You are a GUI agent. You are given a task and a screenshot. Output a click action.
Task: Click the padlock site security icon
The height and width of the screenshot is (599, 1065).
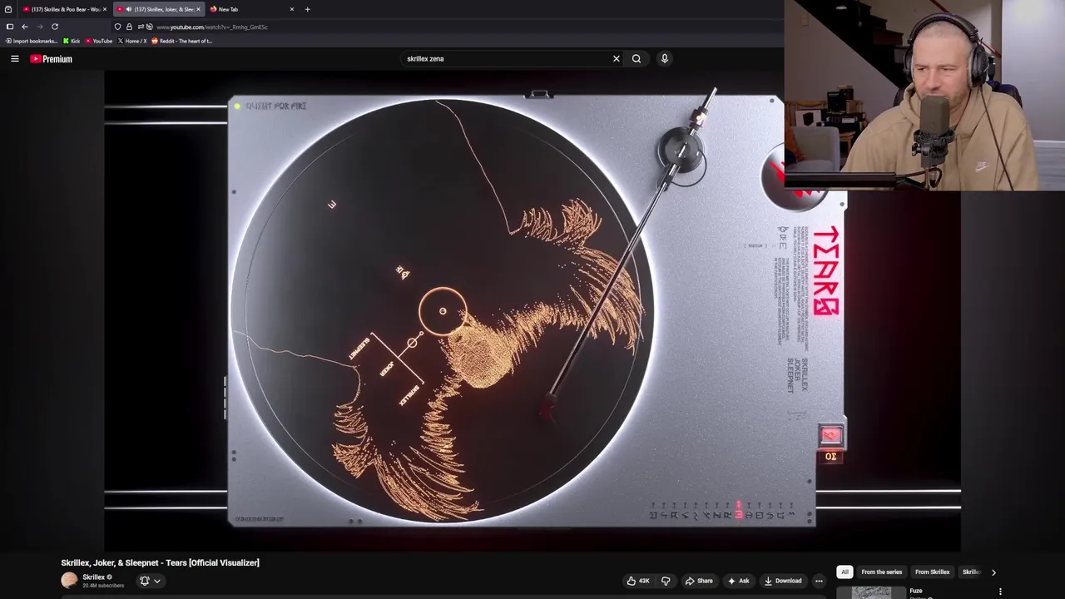click(129, 27)
